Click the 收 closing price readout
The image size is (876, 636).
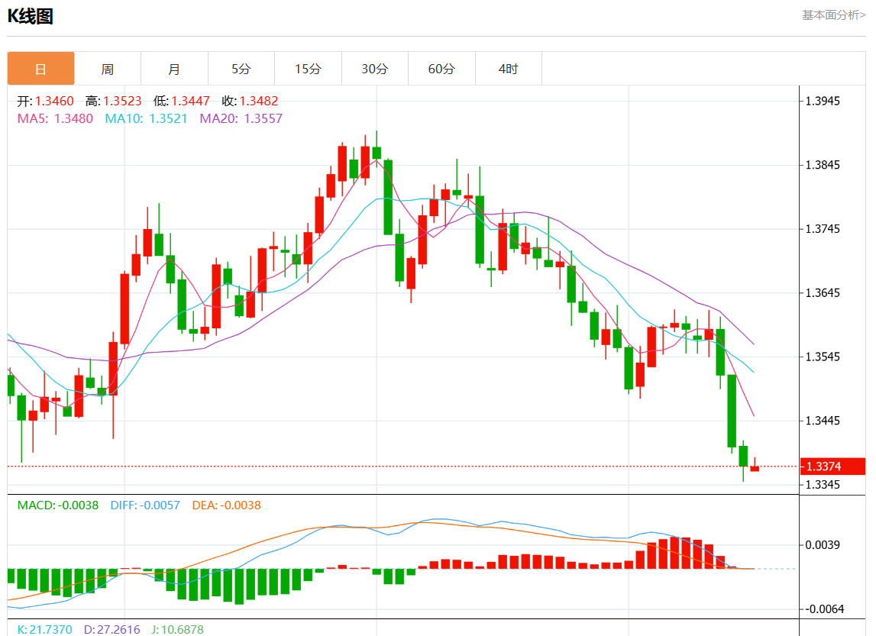click(x=250, y=101)
